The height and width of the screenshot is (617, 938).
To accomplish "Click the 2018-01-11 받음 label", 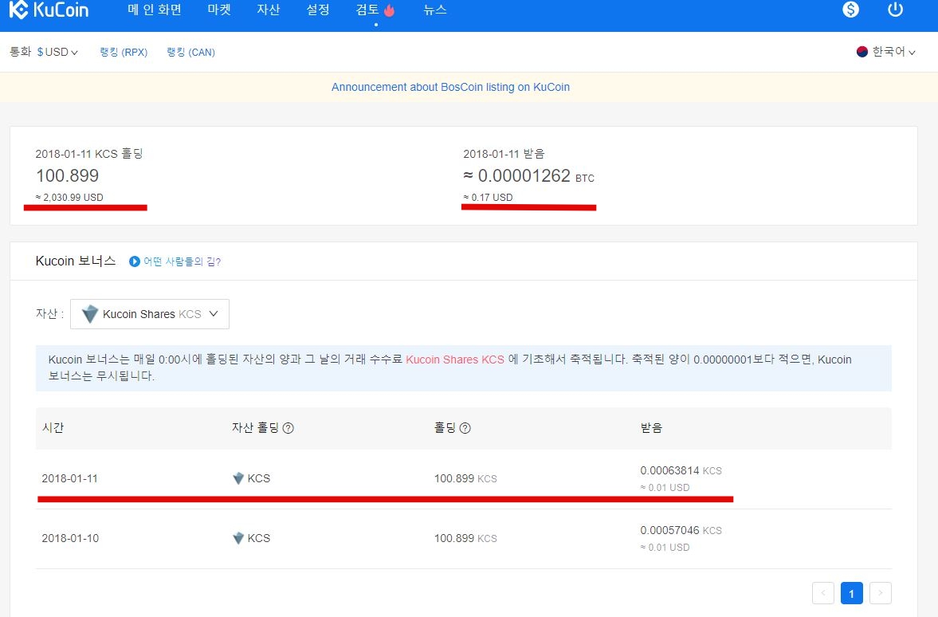I will click(504, 154).
